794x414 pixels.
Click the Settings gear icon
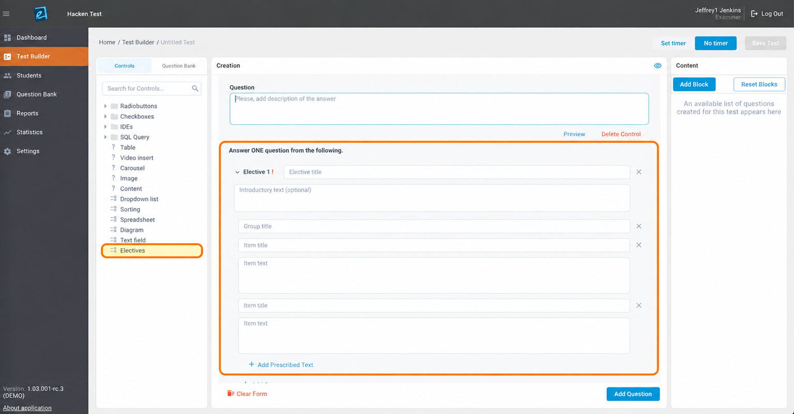pyautogui.click(x=7, y=151)
